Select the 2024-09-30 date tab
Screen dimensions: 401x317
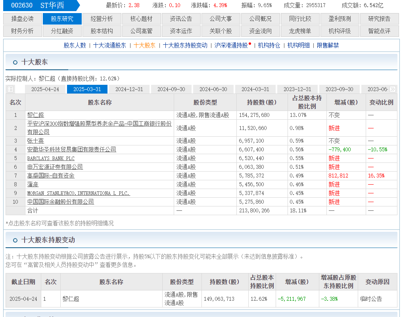point(171,89)
